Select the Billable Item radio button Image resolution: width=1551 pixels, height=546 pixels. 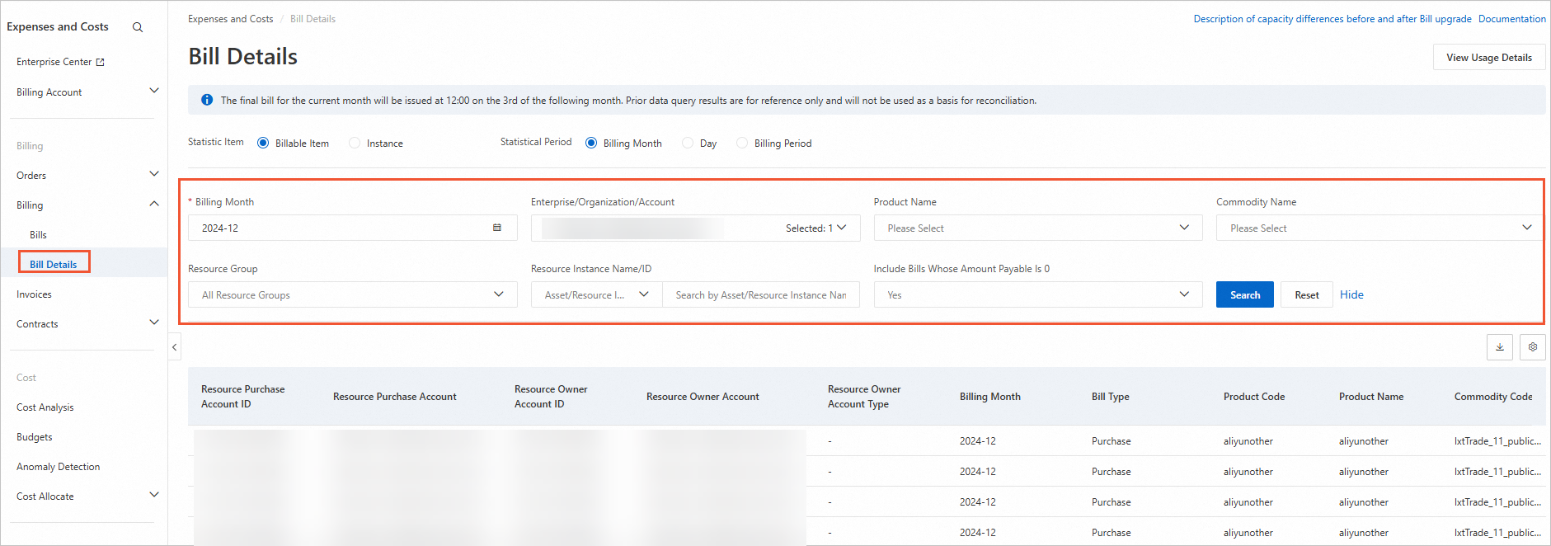pos(263,143)
